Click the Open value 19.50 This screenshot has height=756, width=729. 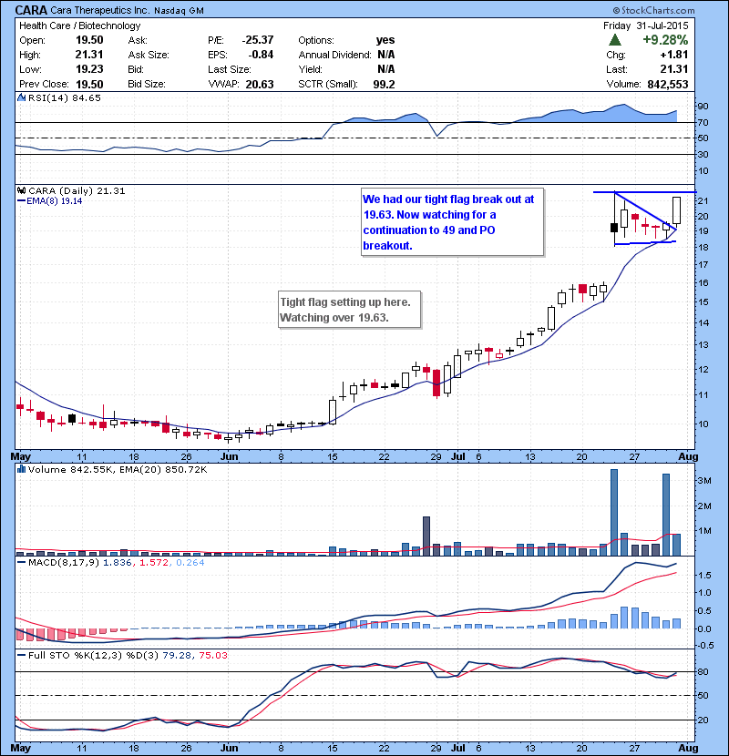[89, 40]
